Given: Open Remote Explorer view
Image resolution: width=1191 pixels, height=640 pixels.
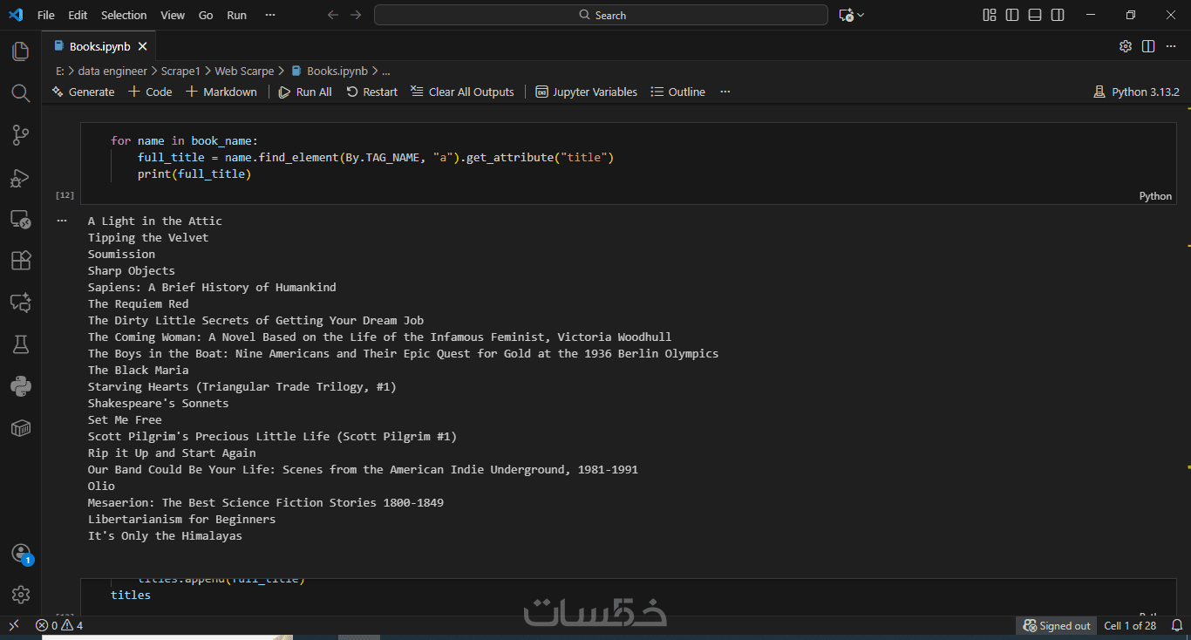Looking at the screenshot, I should tap(20, 220).
